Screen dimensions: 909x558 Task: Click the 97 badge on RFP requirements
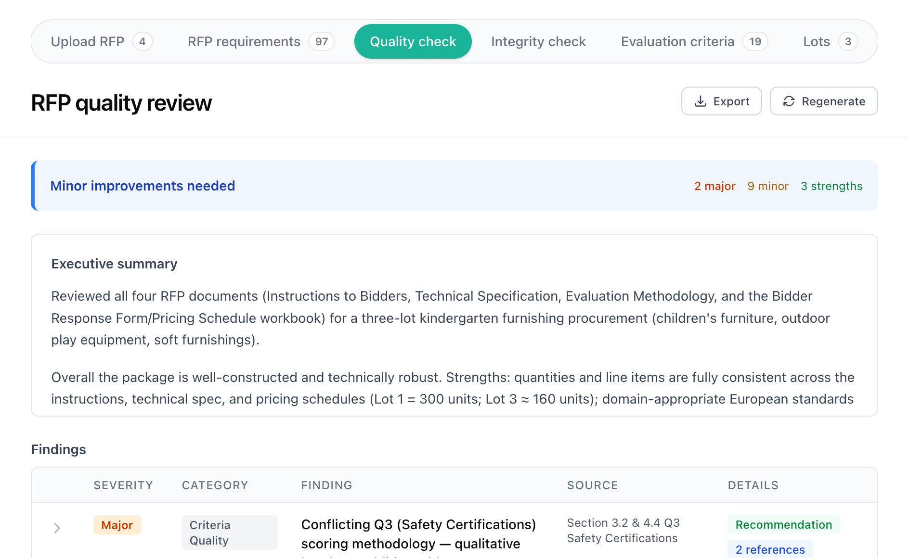pyautogui.click(x=322, y=42)
